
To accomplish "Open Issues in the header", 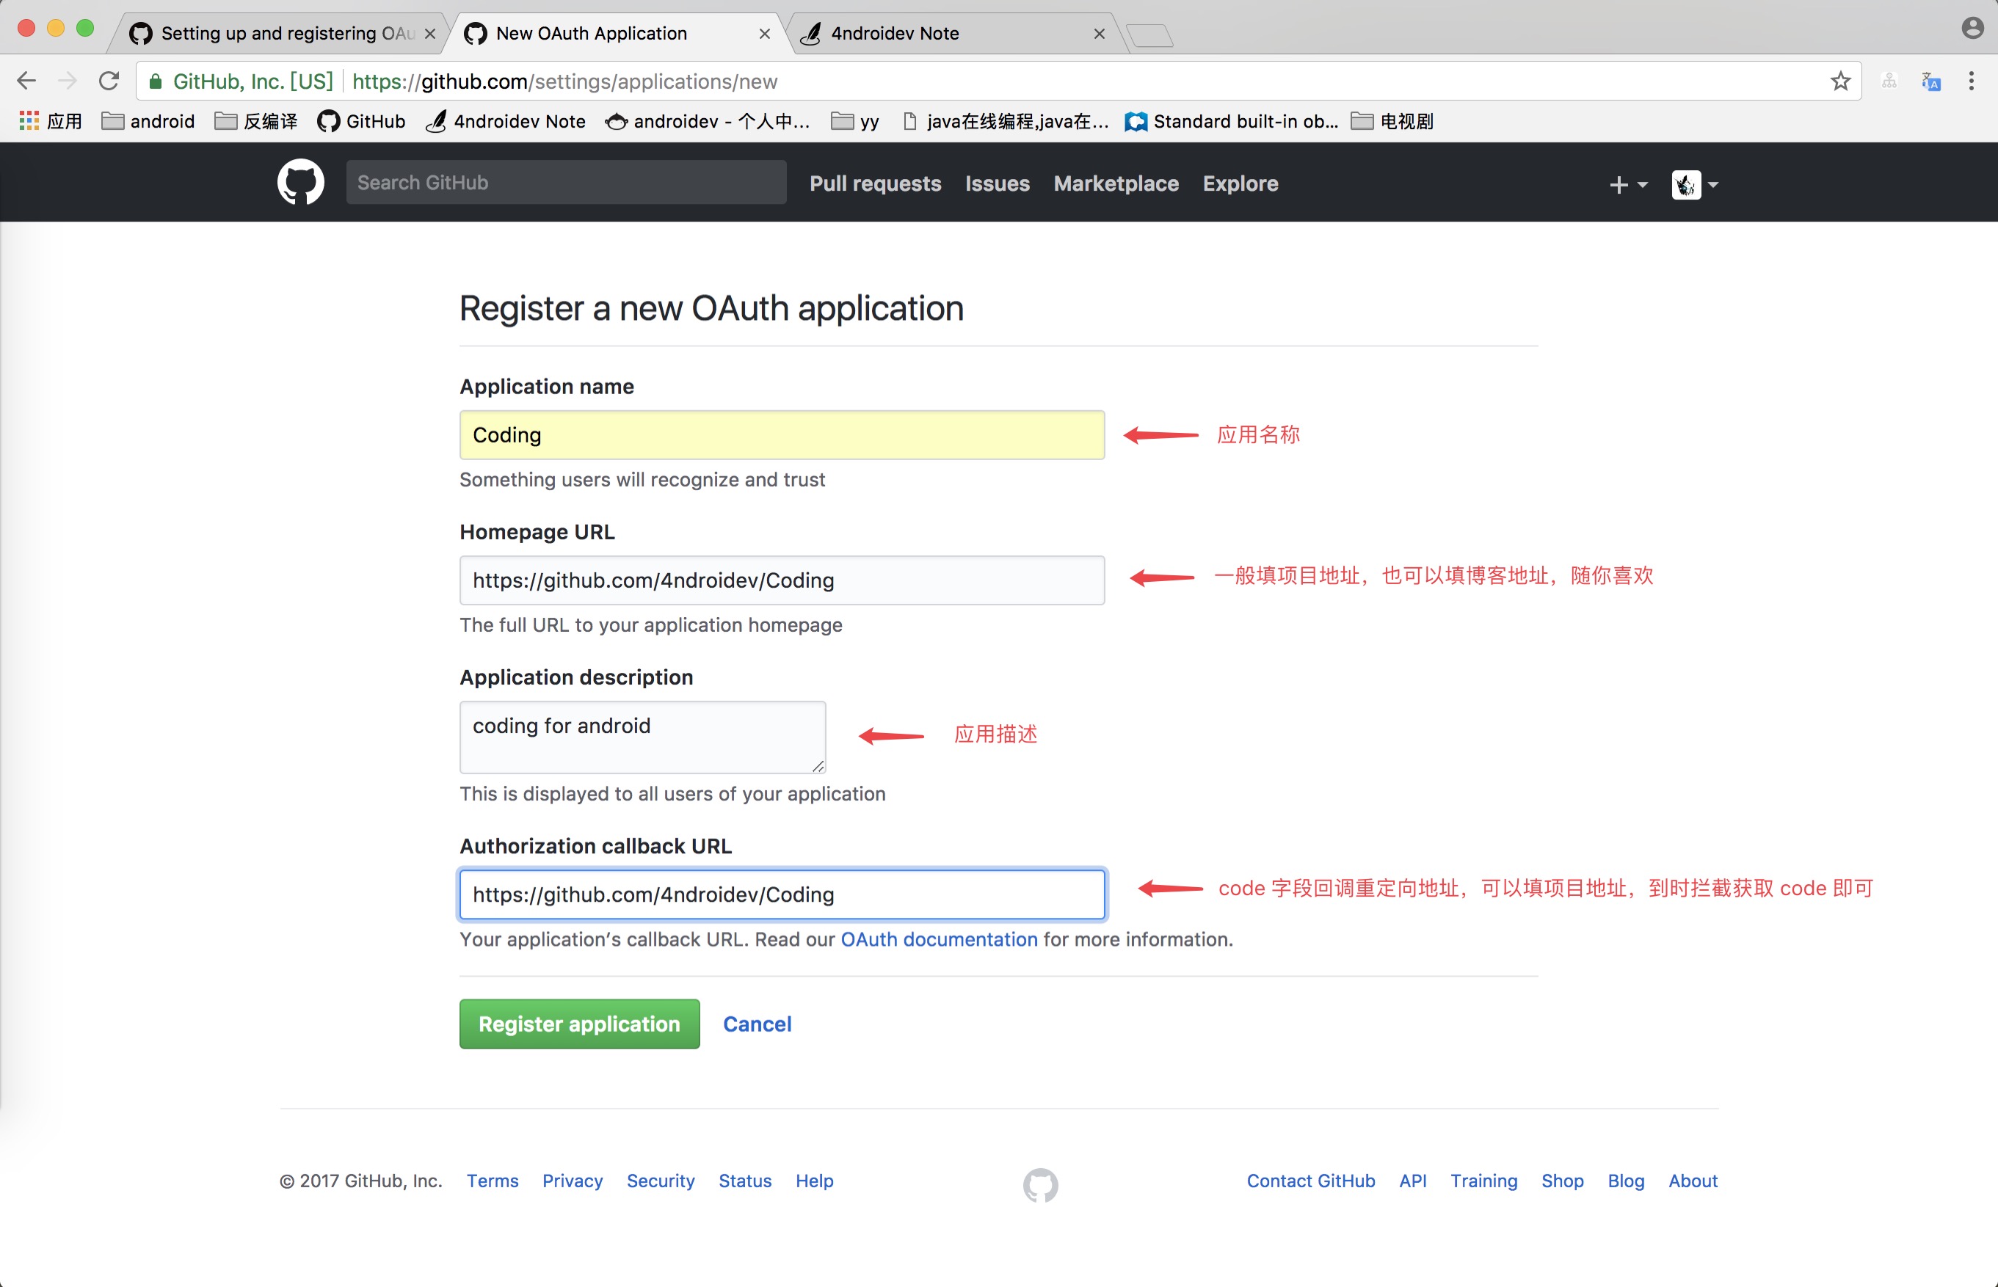I will tap(998, 183).
